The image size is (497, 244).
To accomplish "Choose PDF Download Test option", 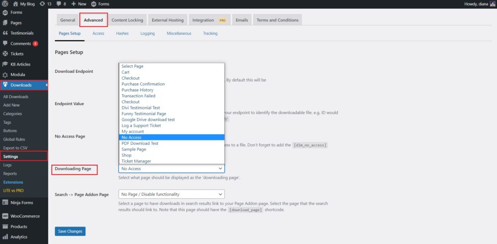I will tap(171, 143).
